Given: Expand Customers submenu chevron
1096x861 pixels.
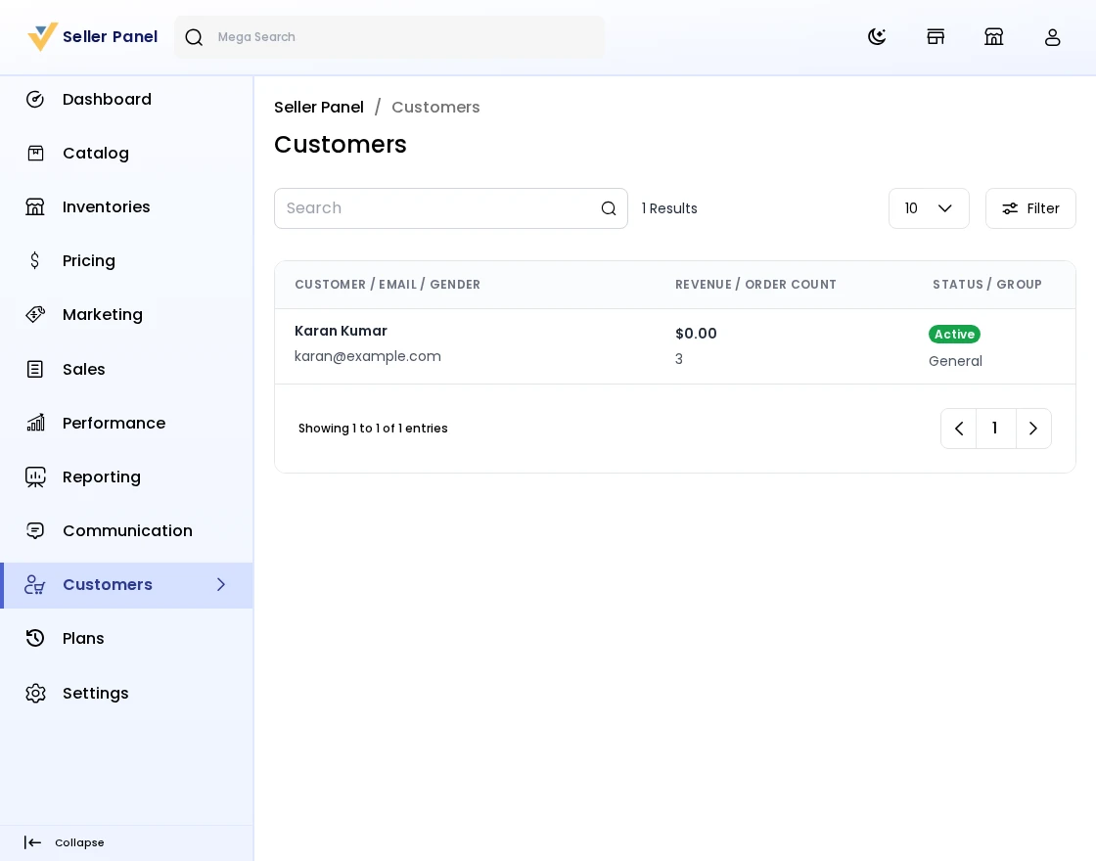Looking at the screenshot, I should 221,584.
